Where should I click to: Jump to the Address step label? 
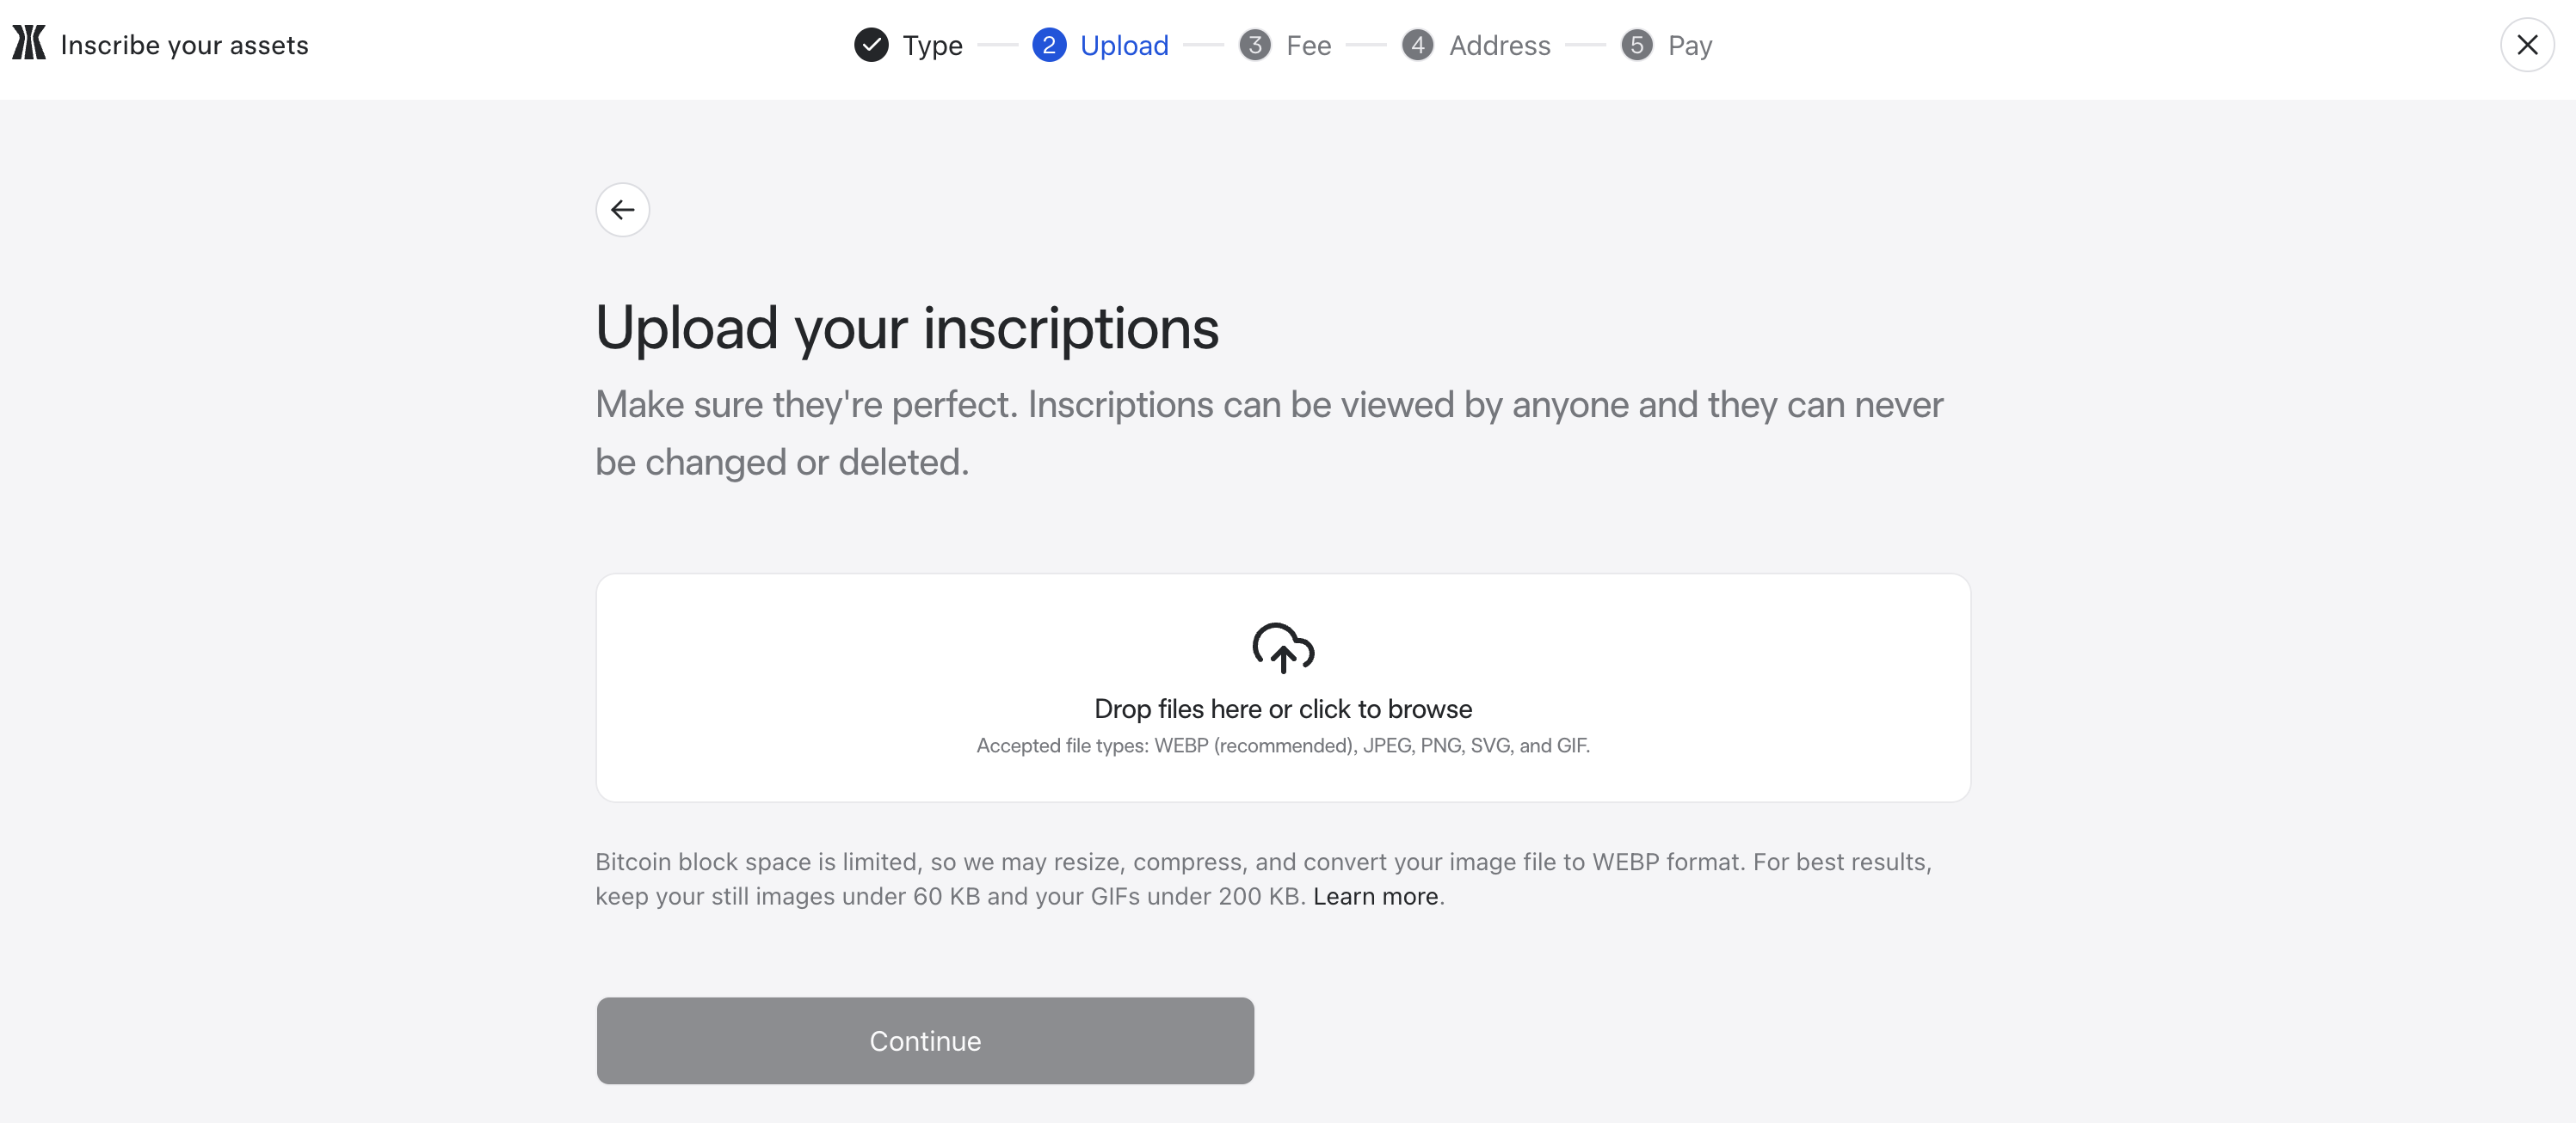1499,46
